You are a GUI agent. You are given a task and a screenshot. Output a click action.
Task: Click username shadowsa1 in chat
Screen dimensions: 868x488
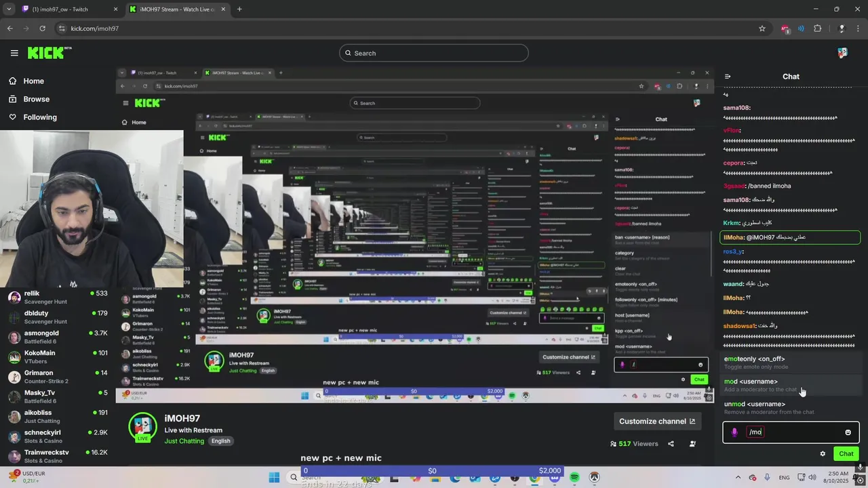pos(739,326)
